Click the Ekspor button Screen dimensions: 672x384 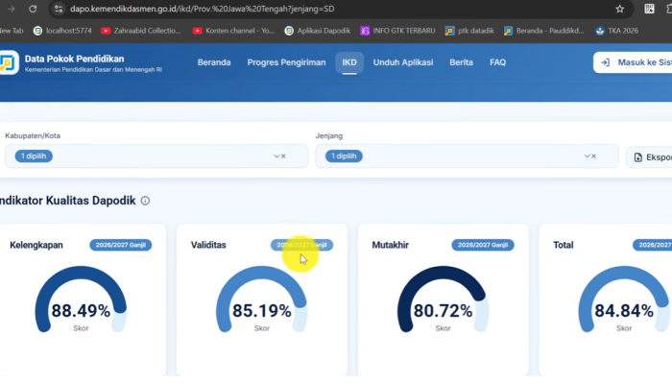649,157
